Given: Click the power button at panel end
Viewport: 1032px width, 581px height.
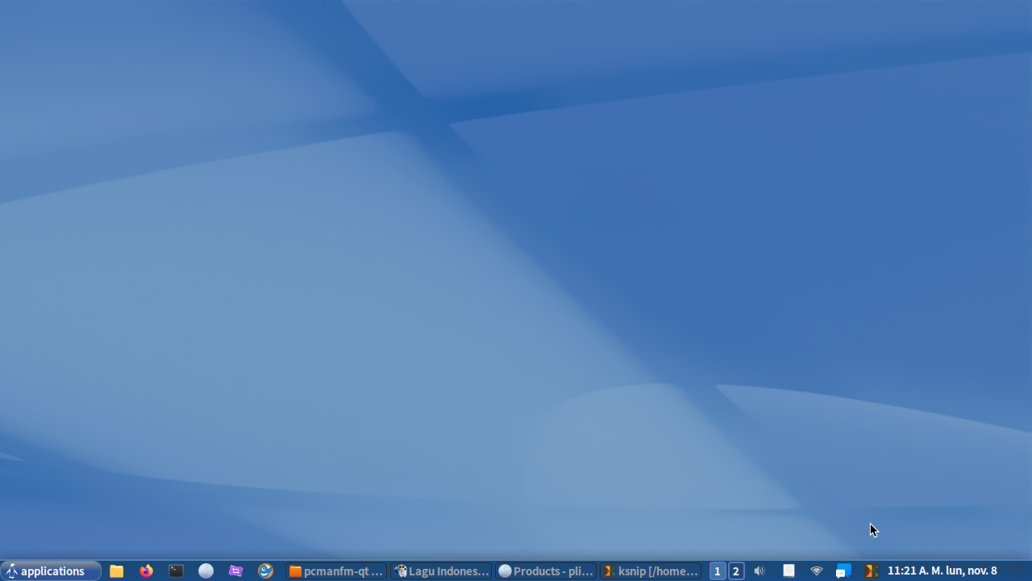Looking at the screenshot, I should tap(1017, 571).
